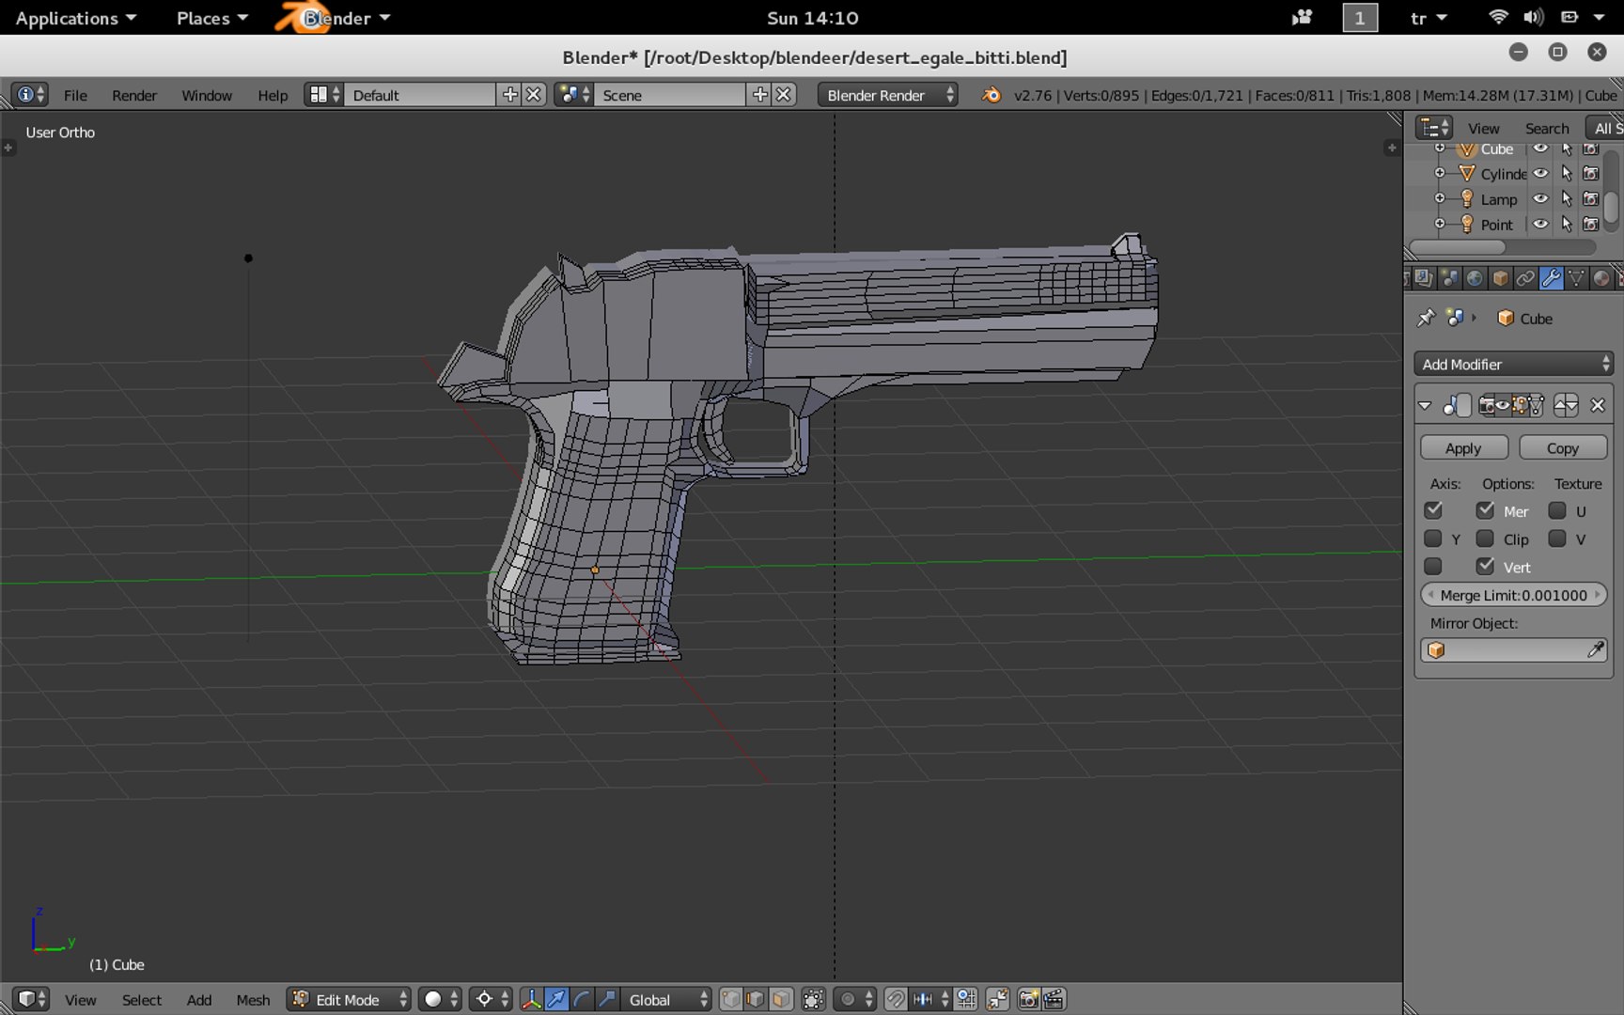Select the translate manipulator arrow
The image size is (1624, 1015).
tap(556, 999)
